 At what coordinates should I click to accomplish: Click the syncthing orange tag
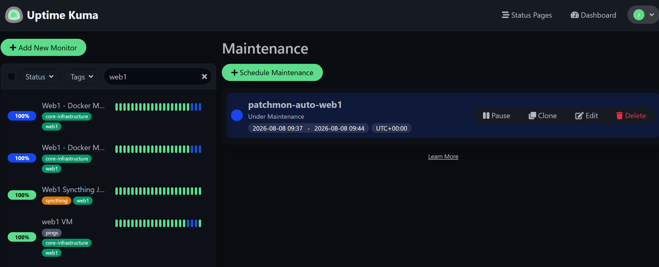[x=56, y=201]
